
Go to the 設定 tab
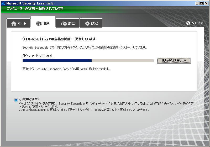point(94,23)
